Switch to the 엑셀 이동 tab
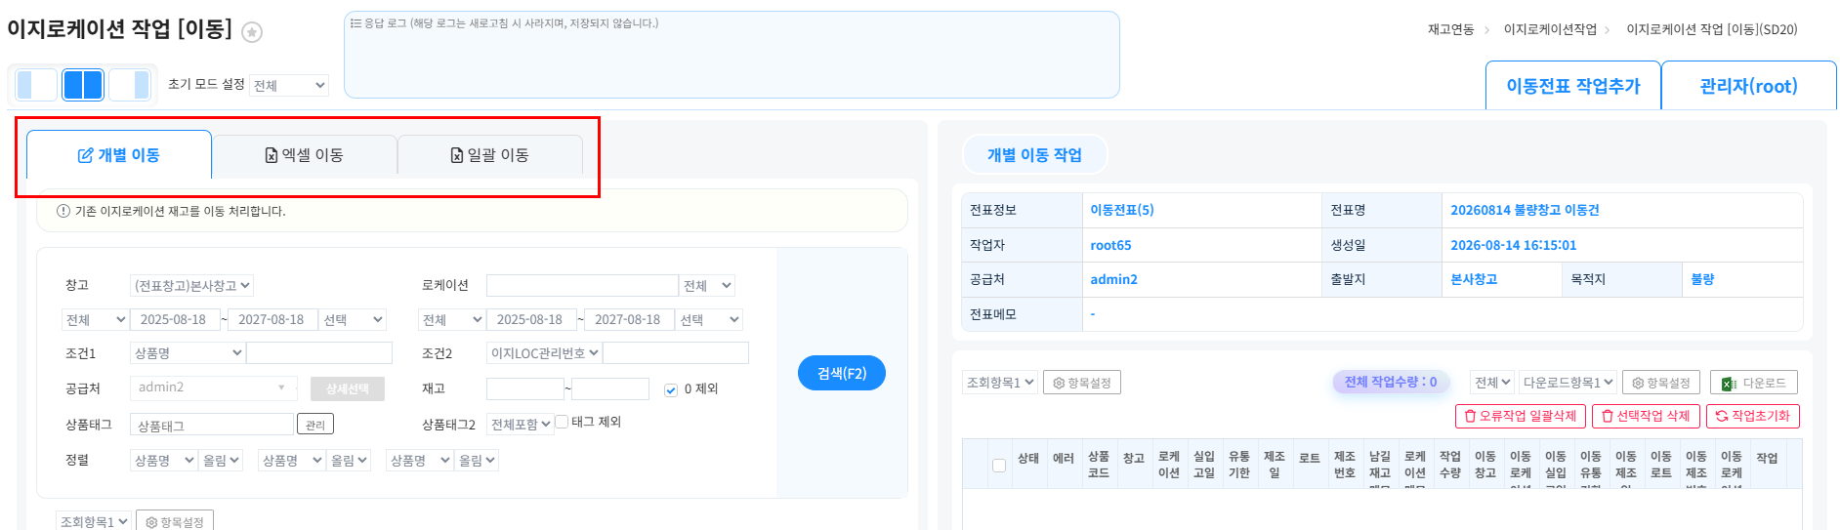This screenshot has width=1840, height=530. coord(305,155)
